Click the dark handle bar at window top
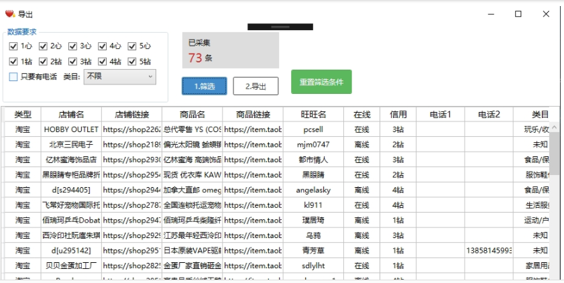Image resolution: width=564 pixels, height=283 pixels. 280,27
